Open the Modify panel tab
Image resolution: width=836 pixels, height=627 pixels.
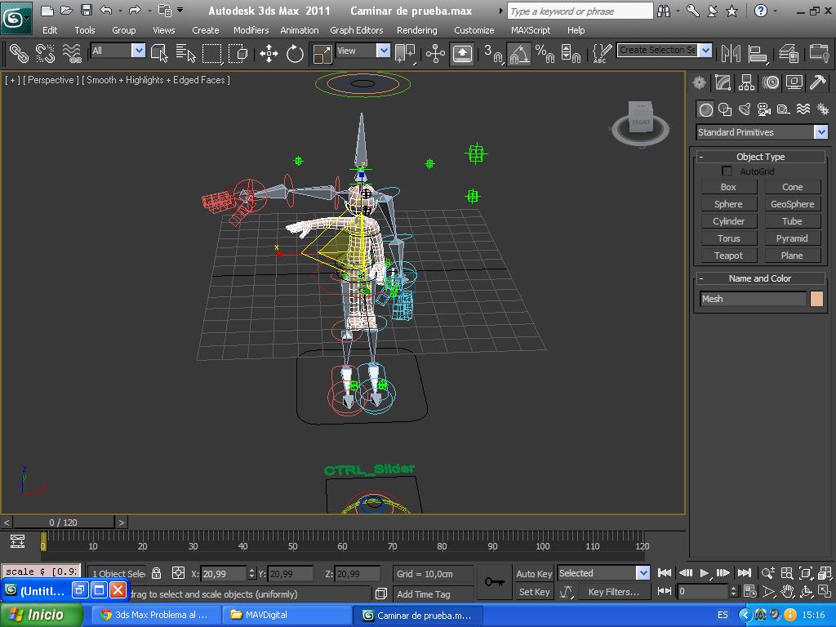pos(723,82)
